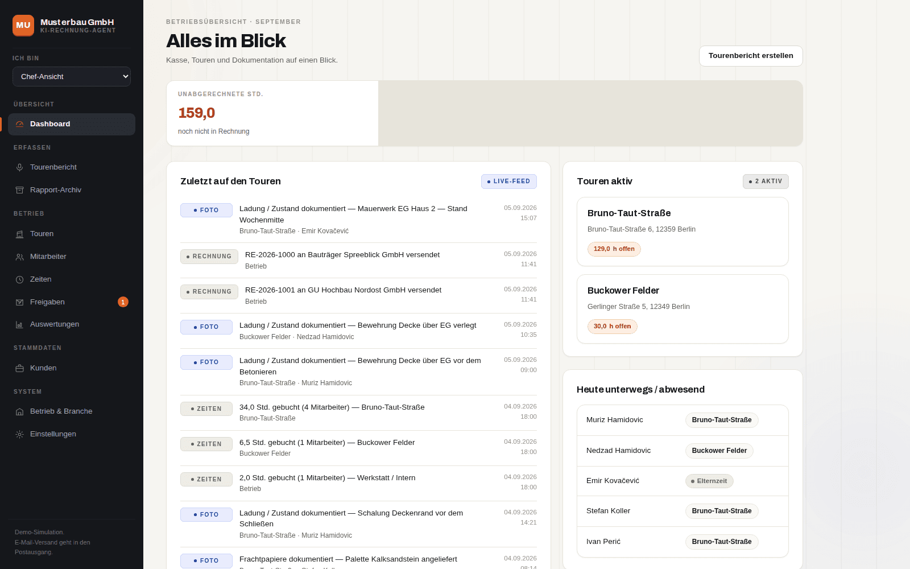Select RE-2026-1000 Spreeblick invoice feed entry
The image size is (910, 569).
(x=358, y=260)
